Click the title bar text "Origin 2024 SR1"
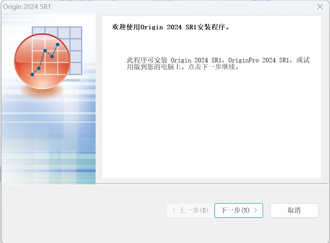Viewport: 330px width, 243px height. (28, 6)
